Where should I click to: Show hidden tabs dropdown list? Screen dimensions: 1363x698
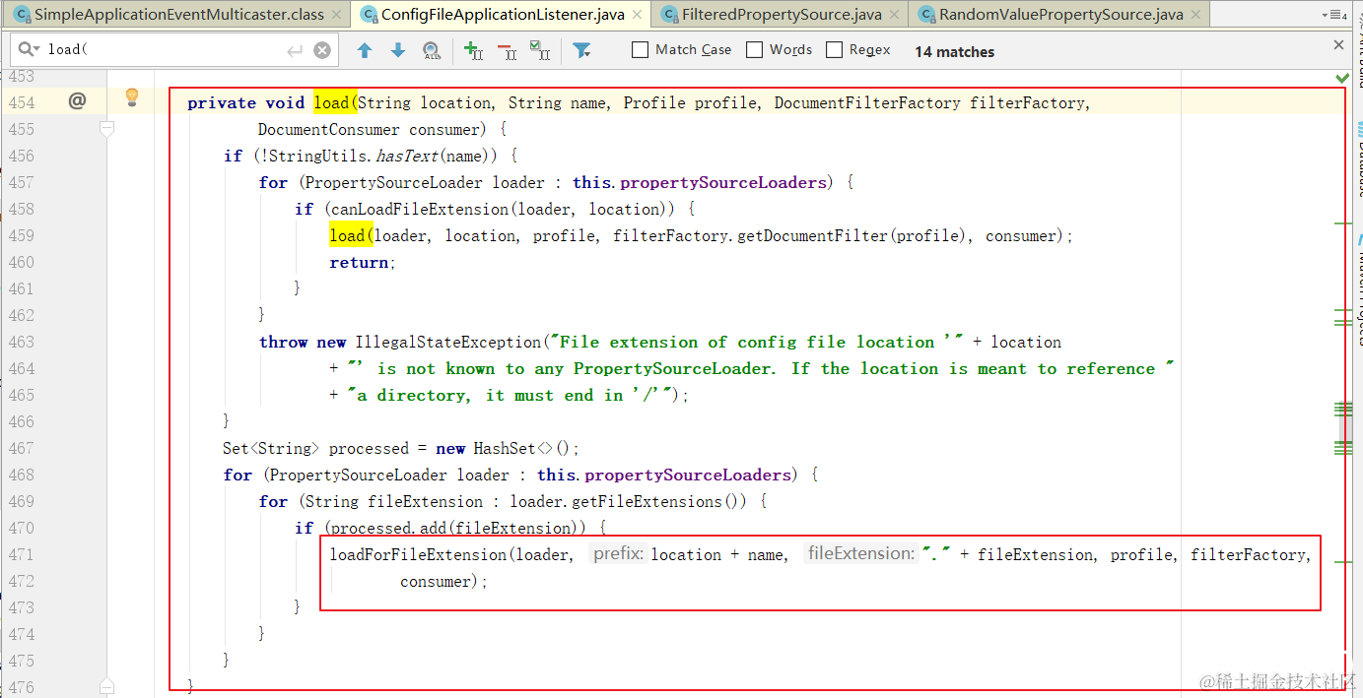point(1333,15)
